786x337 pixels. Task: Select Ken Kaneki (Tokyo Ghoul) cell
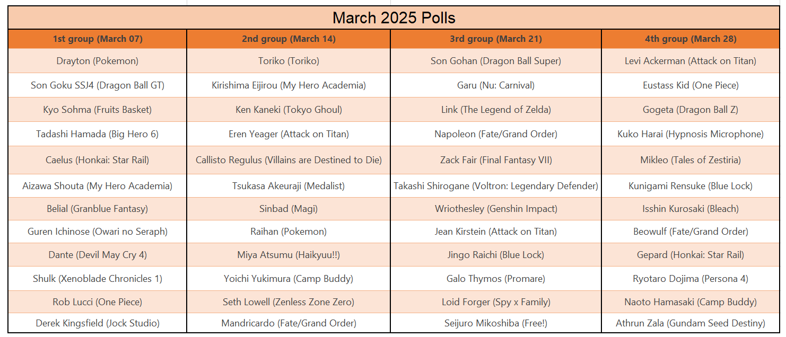(289, 110)
